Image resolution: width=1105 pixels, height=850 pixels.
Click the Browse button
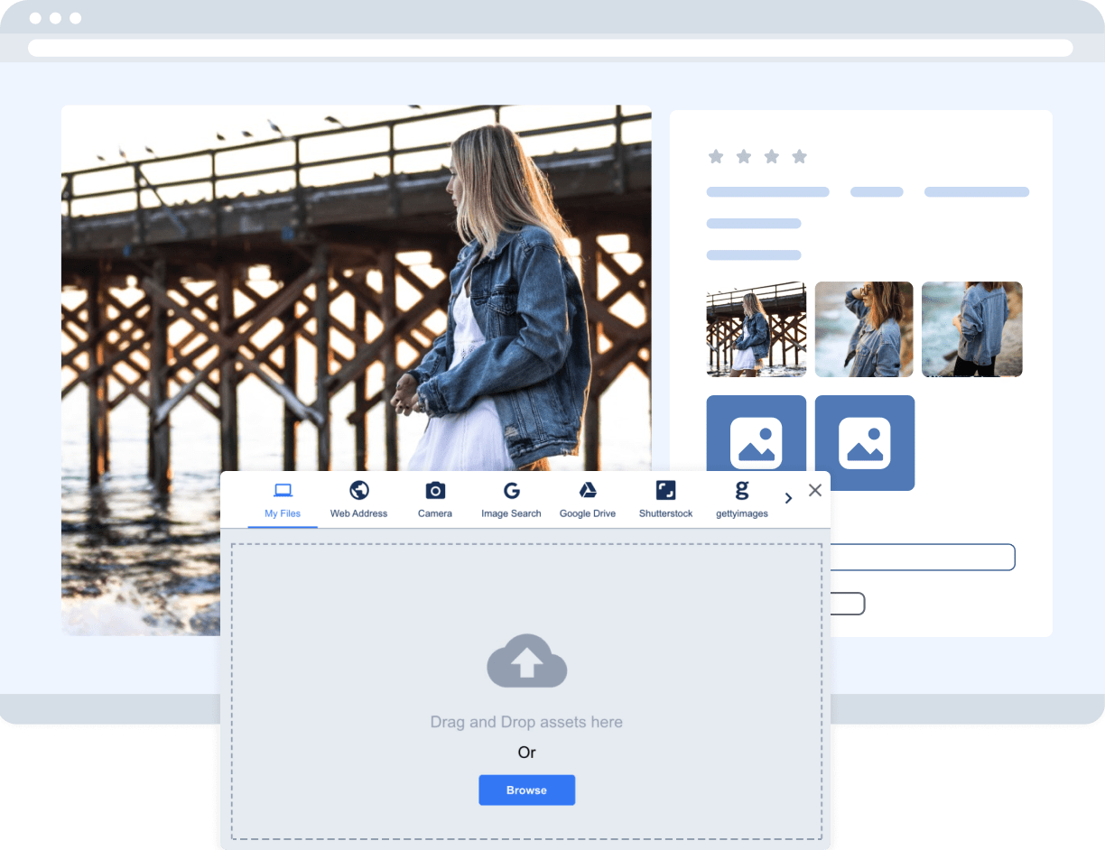[x=526, y=790]
